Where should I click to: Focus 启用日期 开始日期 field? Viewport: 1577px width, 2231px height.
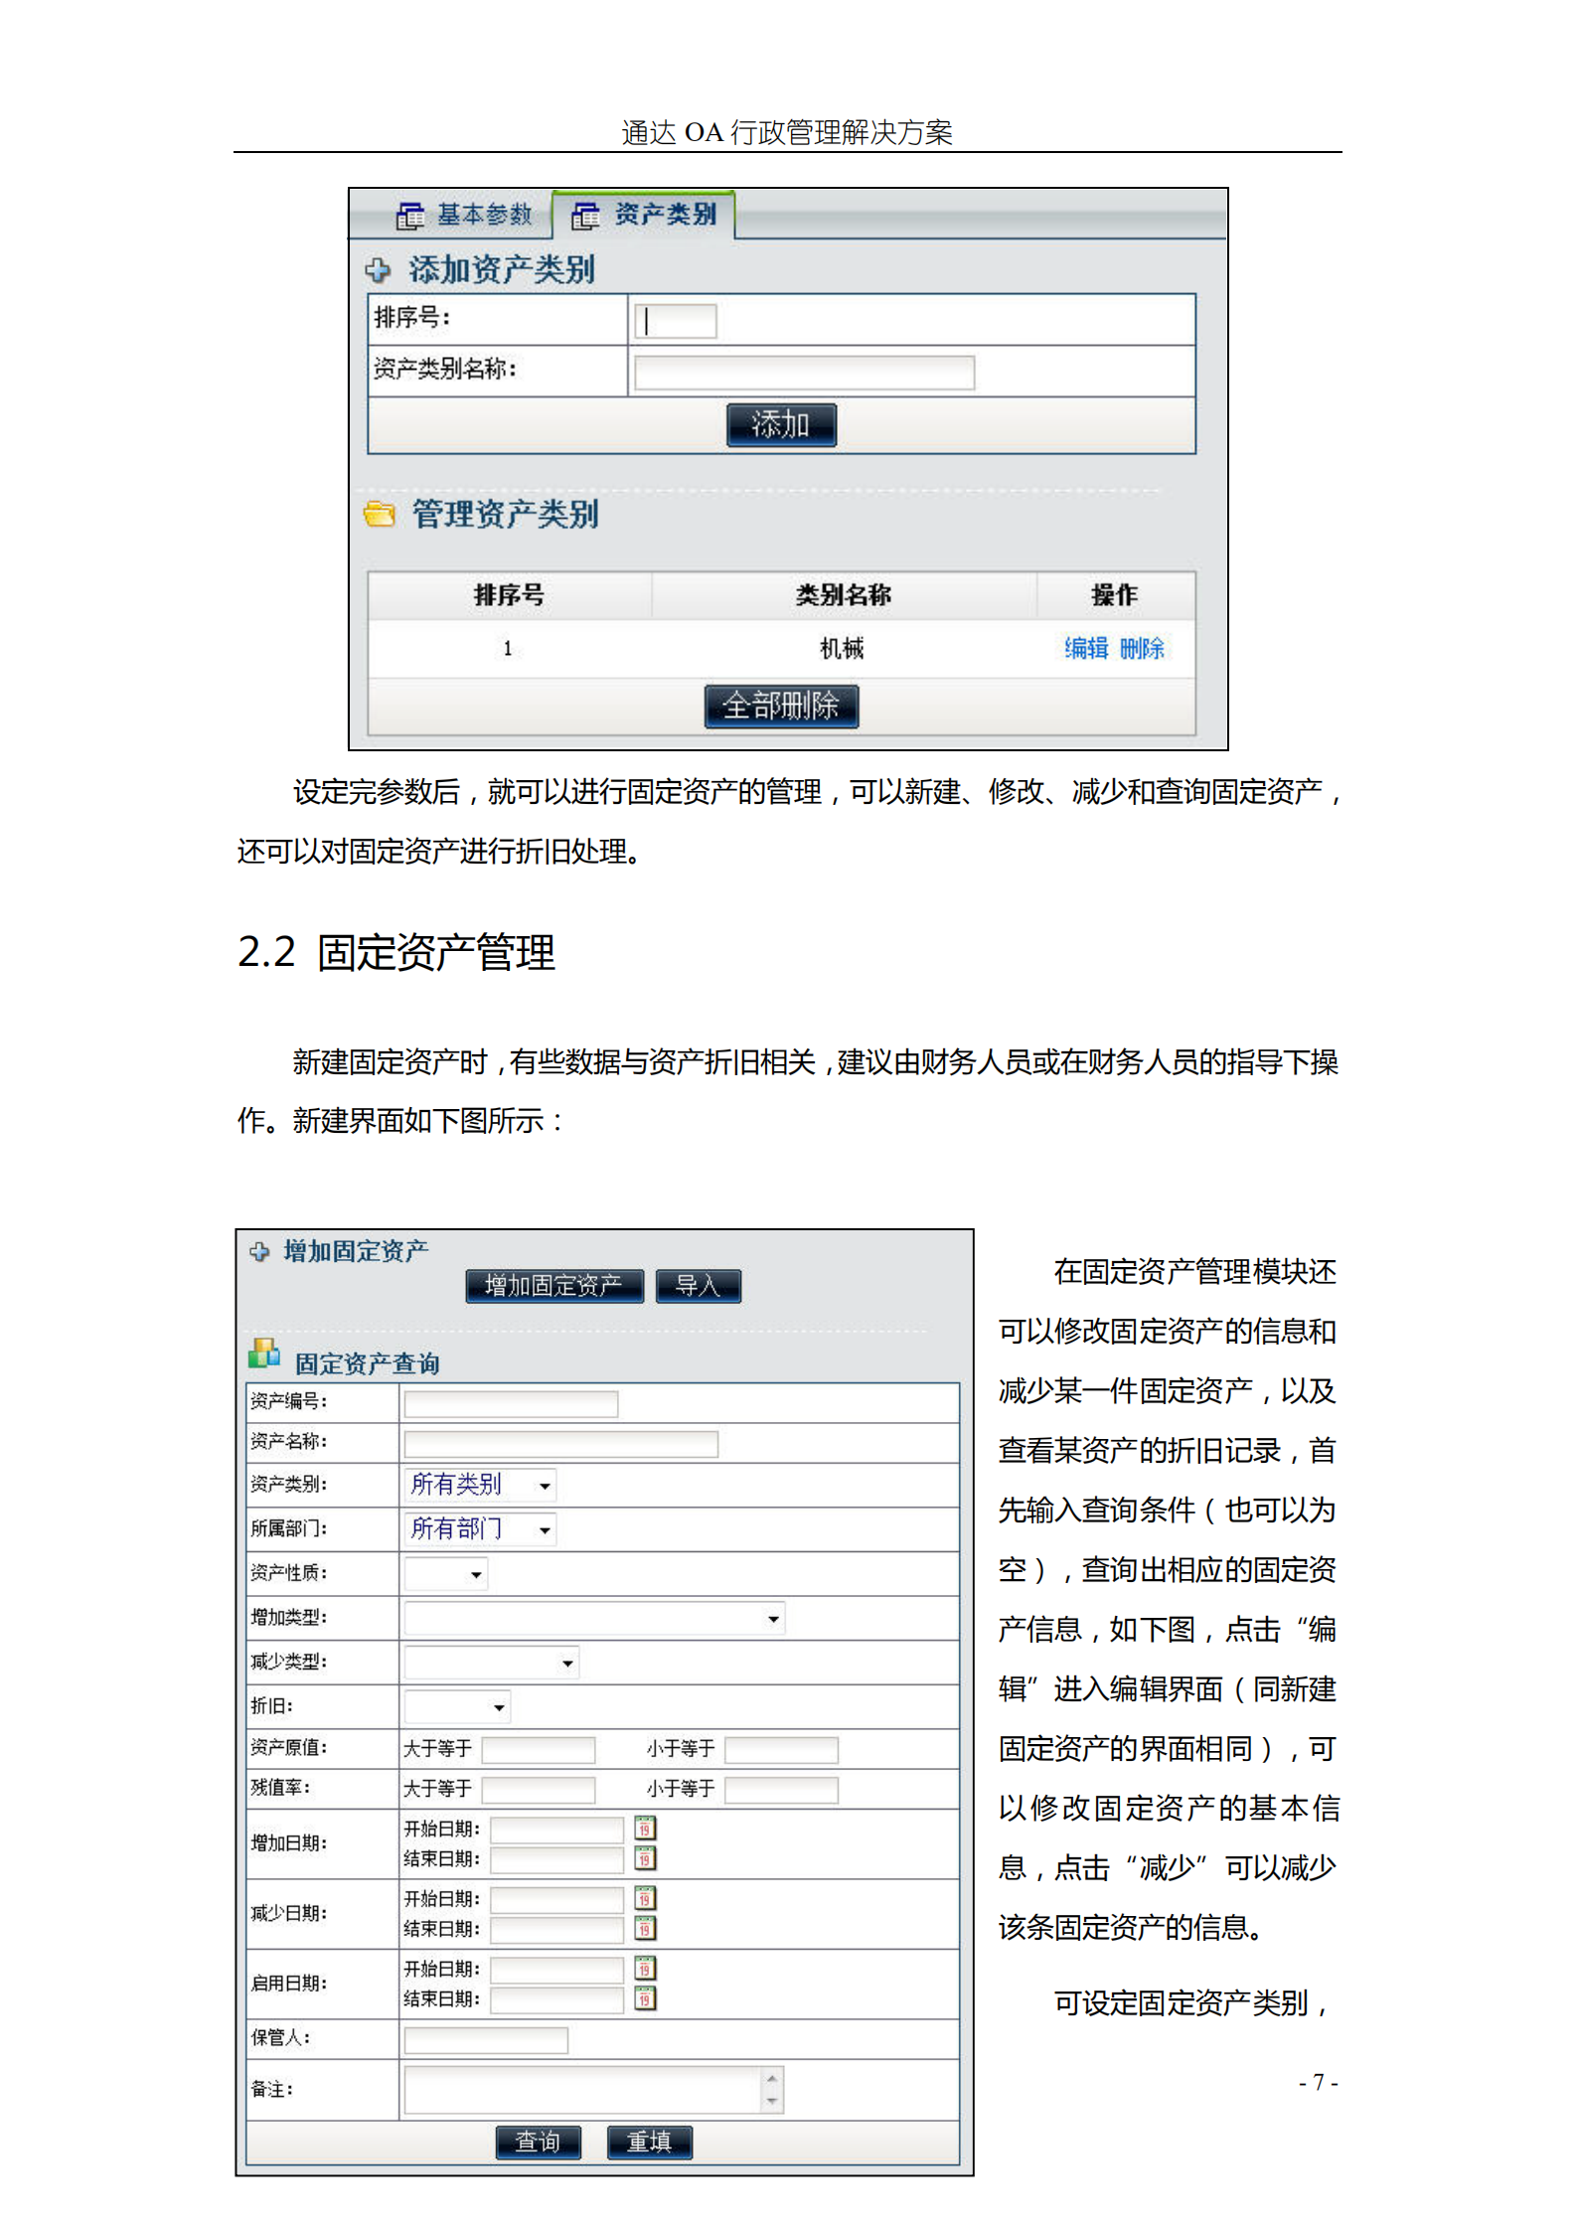[556, 1970]
